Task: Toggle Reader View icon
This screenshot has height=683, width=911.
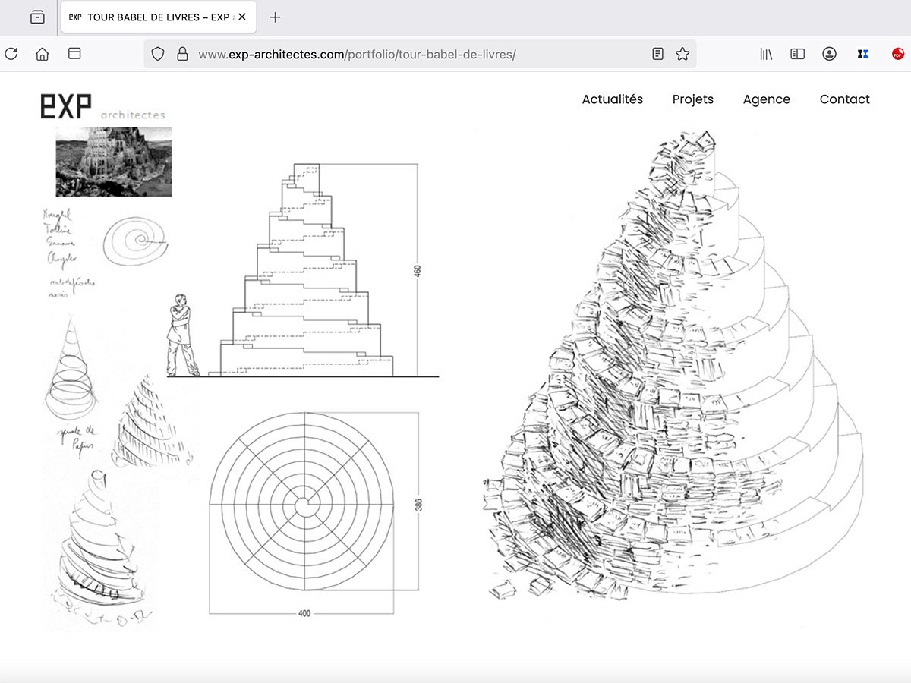Action: click(x=657, y=54)
